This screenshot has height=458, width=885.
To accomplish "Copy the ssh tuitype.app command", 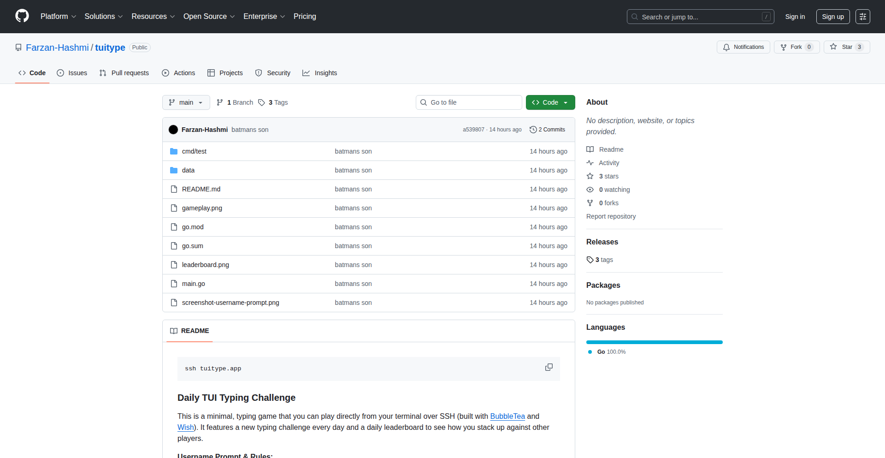I will pyautogui.click(x=549, y=367).
